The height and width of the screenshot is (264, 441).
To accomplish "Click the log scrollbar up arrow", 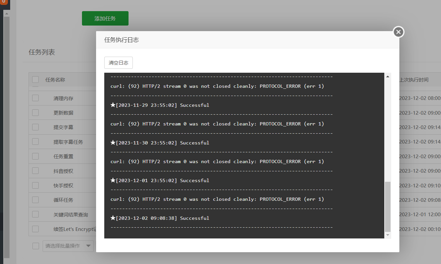I will tap(388, 76).
